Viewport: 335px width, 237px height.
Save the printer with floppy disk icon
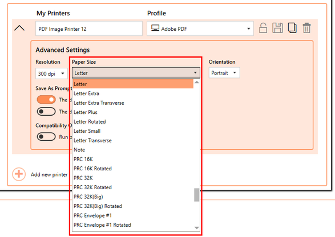click(277, 28)
